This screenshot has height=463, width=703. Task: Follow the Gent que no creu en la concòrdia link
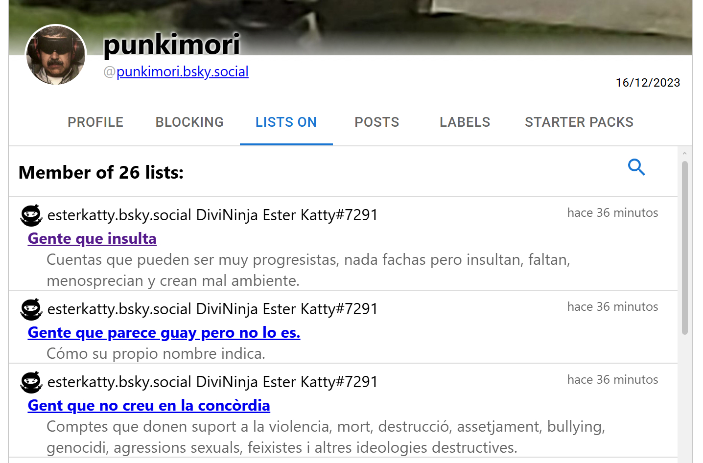(x=149, y=406)
